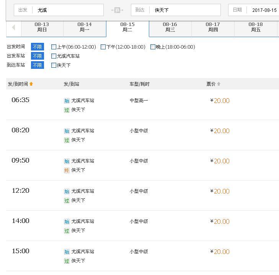
Task: Select 不限 for 出发时间
Action: (x=38, y=47)
